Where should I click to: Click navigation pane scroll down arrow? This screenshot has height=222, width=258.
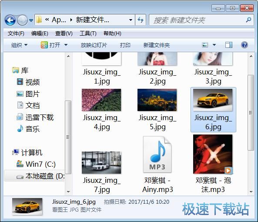point(68,192)
